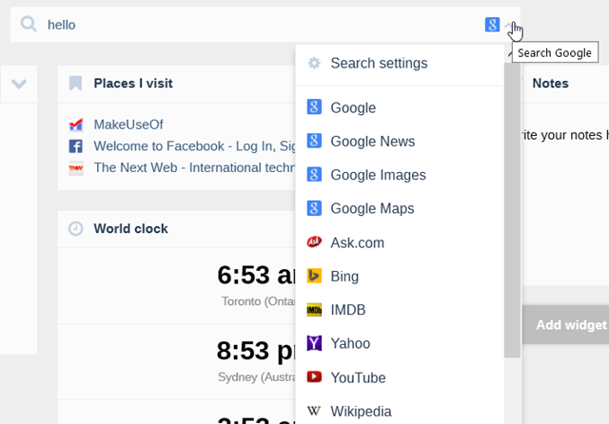Click the Google search engine icon in search bar
The height and width of the screenshot is (424, 609).
[x=492, y=25]
